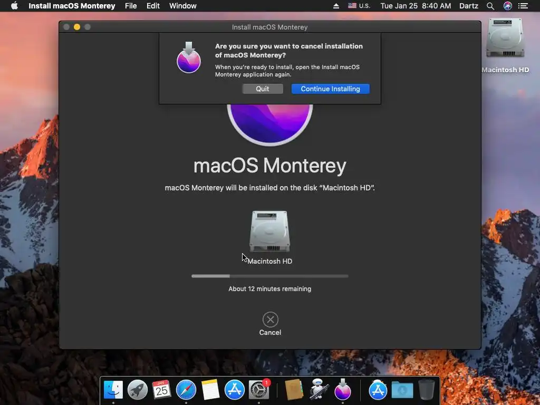Choose Continue Installing

[x=330, y=89]
